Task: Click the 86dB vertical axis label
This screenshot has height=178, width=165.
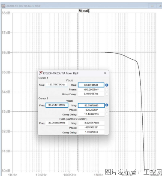Action: 6,52
